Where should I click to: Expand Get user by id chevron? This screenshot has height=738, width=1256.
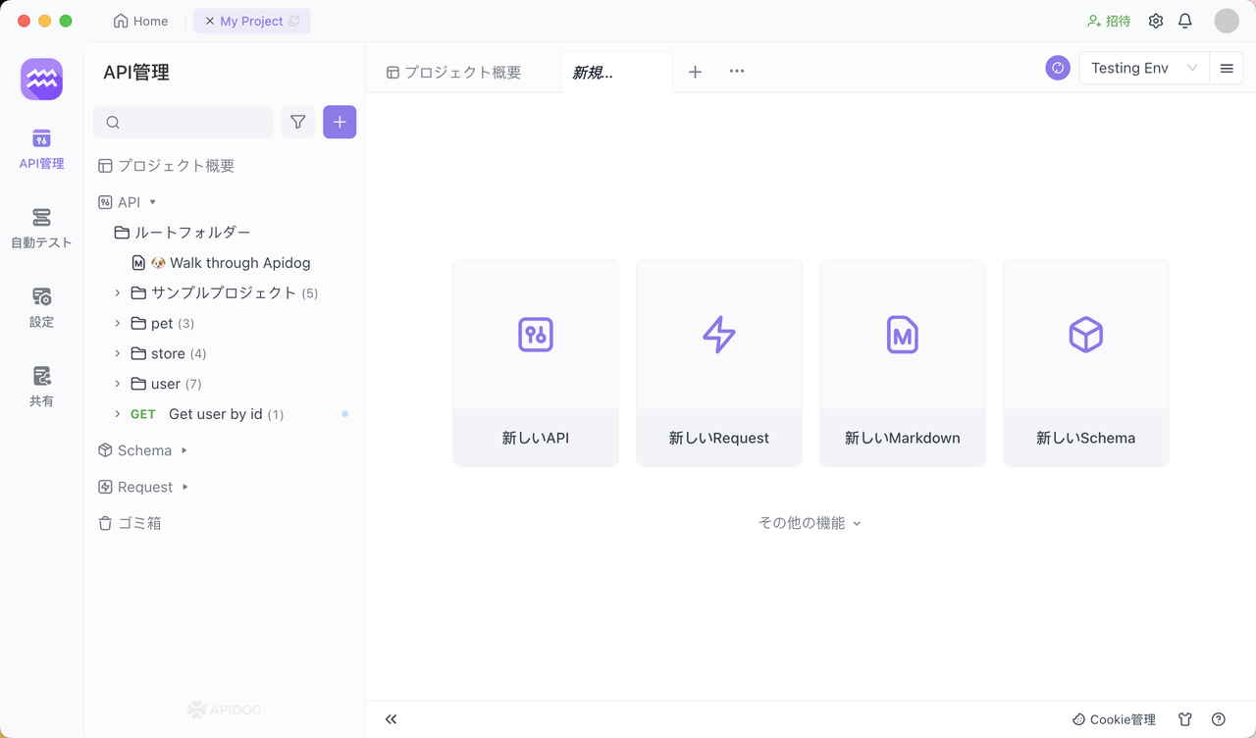click(x=118, y=414)
